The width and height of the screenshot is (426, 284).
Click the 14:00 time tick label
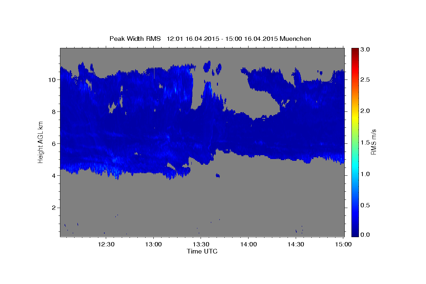coord(248,244)
